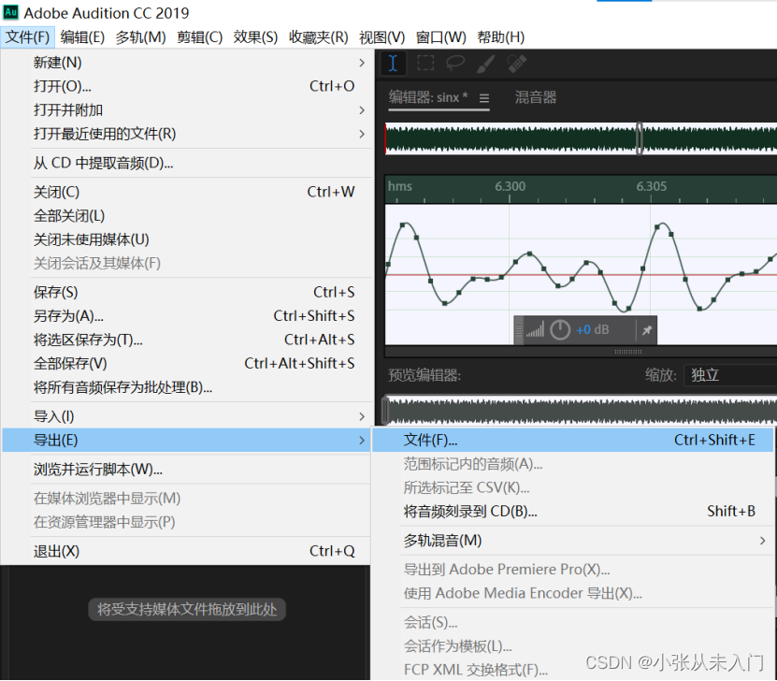Choose 保存(S) in the file menu
This screenshot has width=777, height=681.
[x=186, y=293]
